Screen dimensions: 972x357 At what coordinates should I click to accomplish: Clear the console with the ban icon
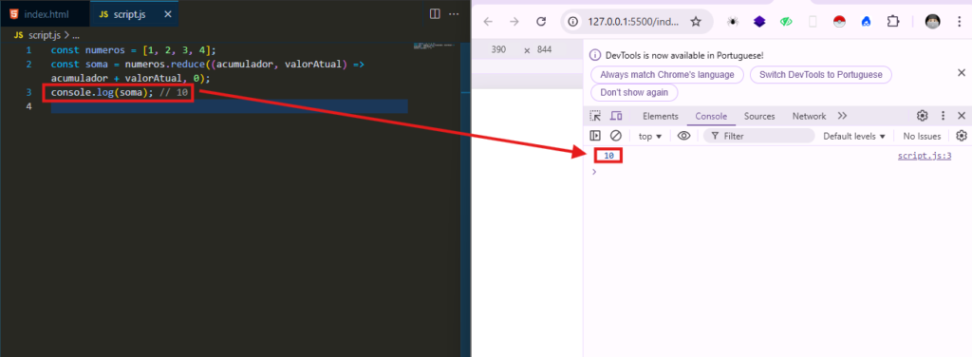click(615, 136)
